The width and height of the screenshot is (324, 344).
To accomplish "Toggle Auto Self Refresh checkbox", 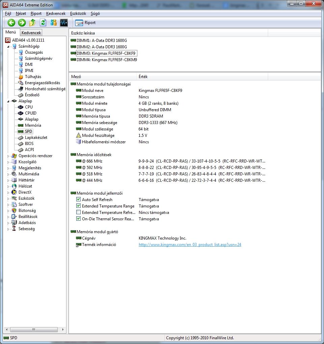I will (x=78, y=199).
